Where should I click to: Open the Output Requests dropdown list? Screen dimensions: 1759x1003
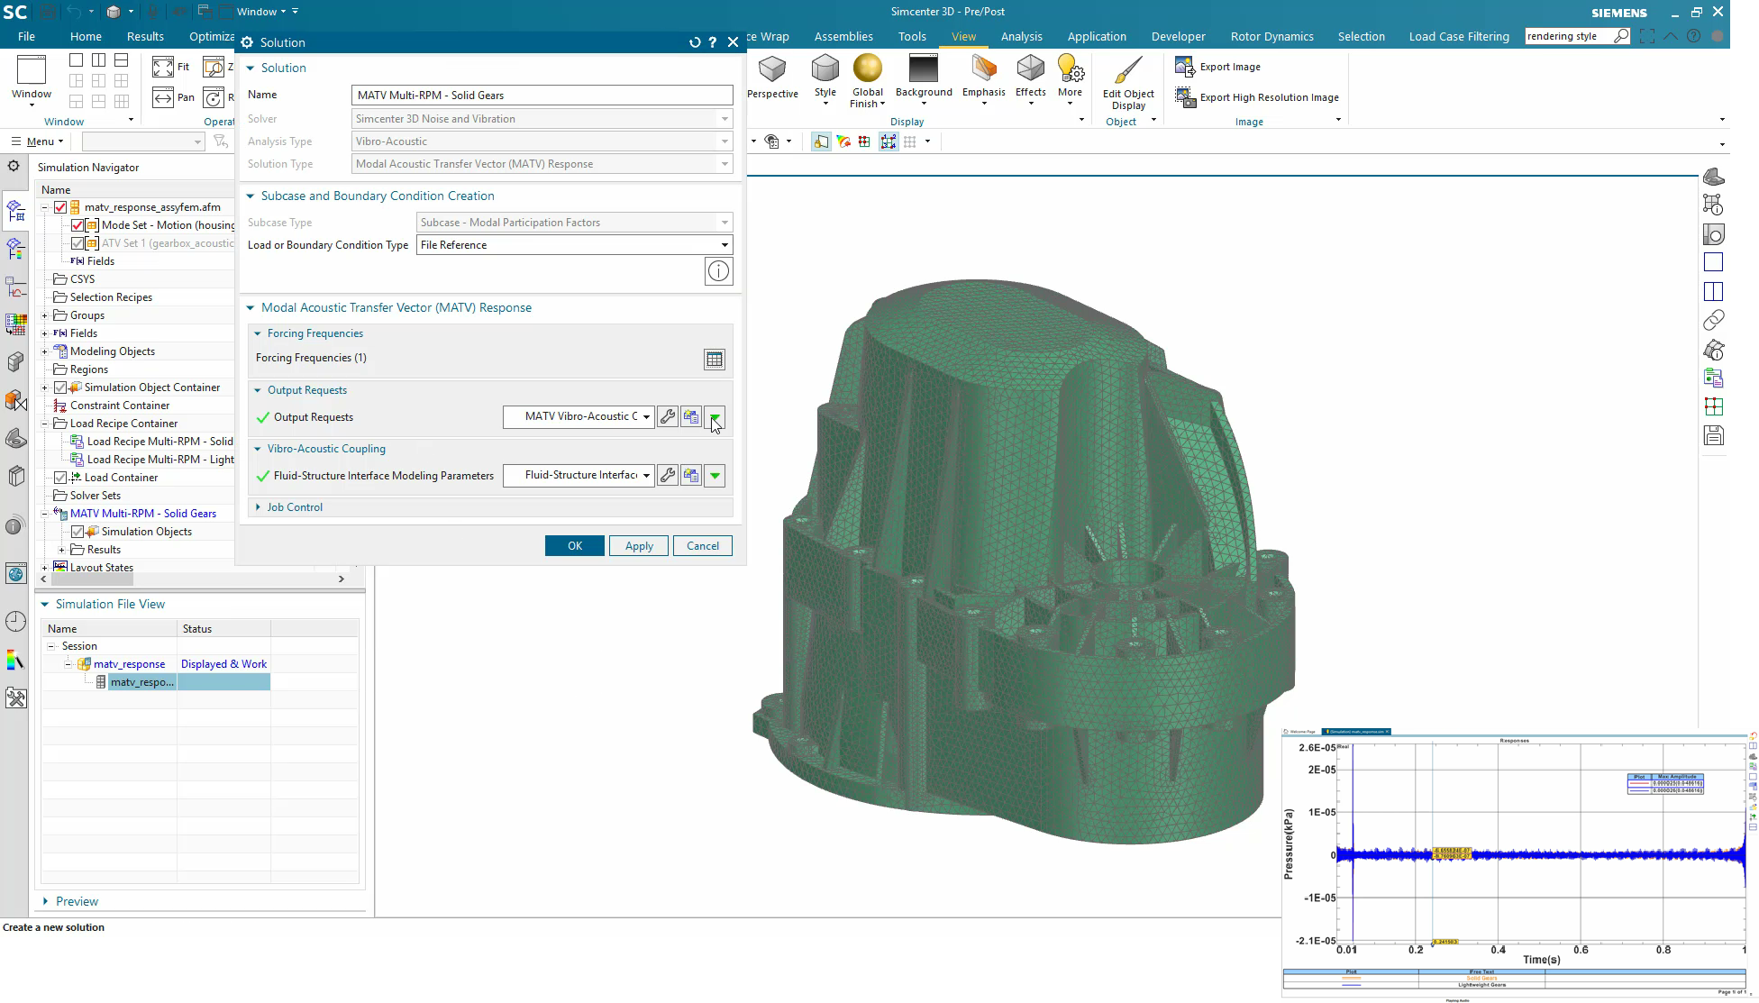click(645, 416)
